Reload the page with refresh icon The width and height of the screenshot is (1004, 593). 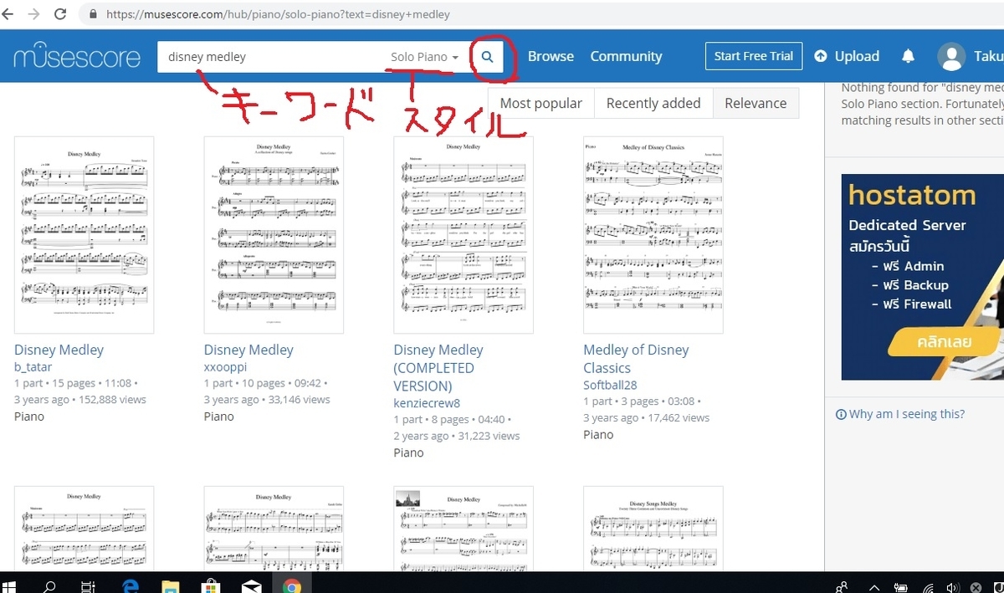tap(60, 14)
